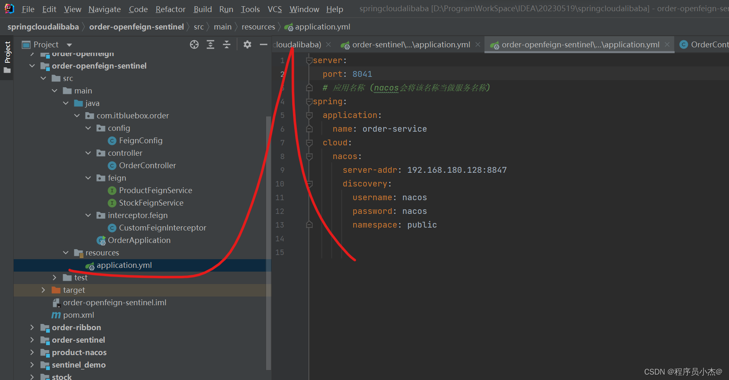Click the port value 8041 in editor
This screenshot has width=729, height=380.
click(362, 74)
